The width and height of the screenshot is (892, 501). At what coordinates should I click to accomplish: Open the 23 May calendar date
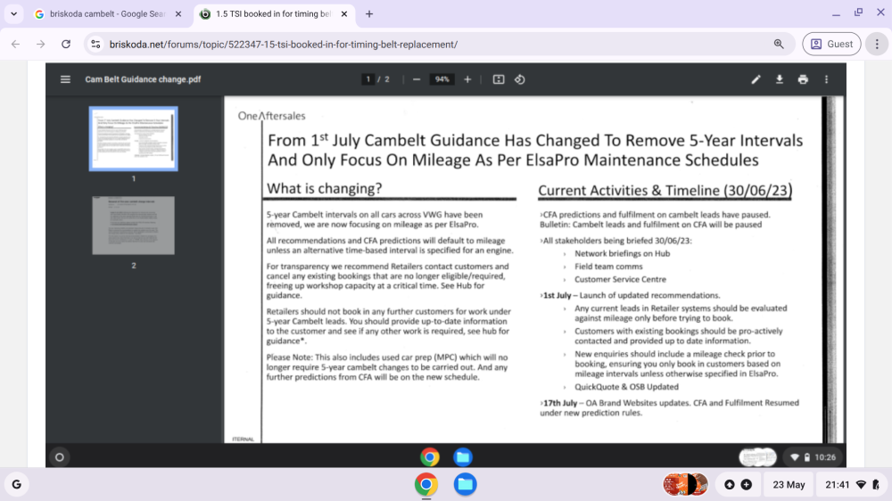coord(789,485)
